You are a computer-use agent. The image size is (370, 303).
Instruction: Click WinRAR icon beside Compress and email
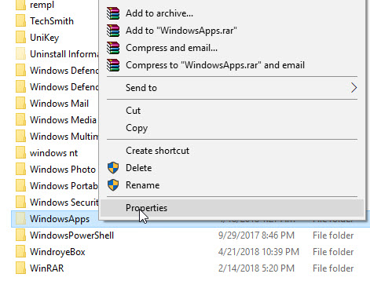coord(113,48)
